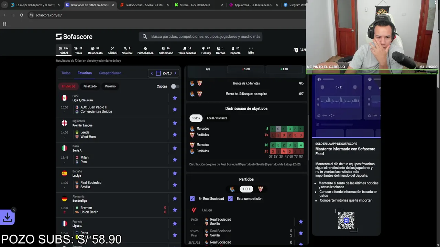Unfavorite the Real Sociedad vs Sevilla list star
The image size is (440, 247).
(x=175, y=185)
